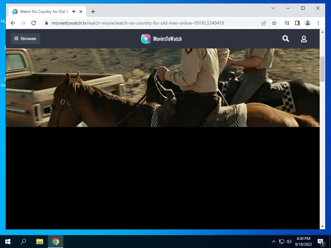The width and height of the screenshot is (331, 248).
Task: Toggle the Chrome side panel
Action: (297, 23)
